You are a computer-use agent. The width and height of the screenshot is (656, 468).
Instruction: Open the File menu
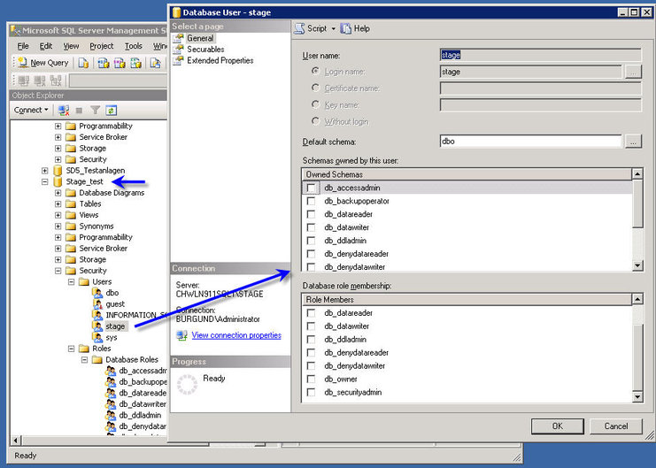pos(23,46)
